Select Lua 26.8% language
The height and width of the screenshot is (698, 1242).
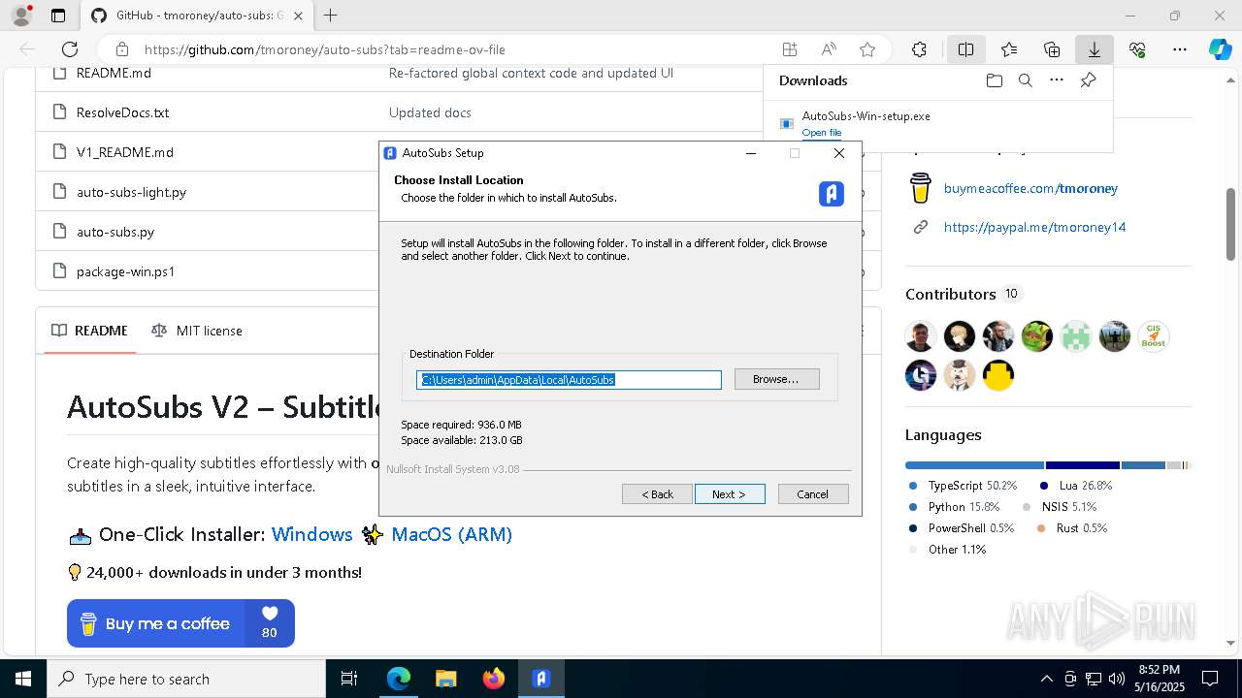1076,486
